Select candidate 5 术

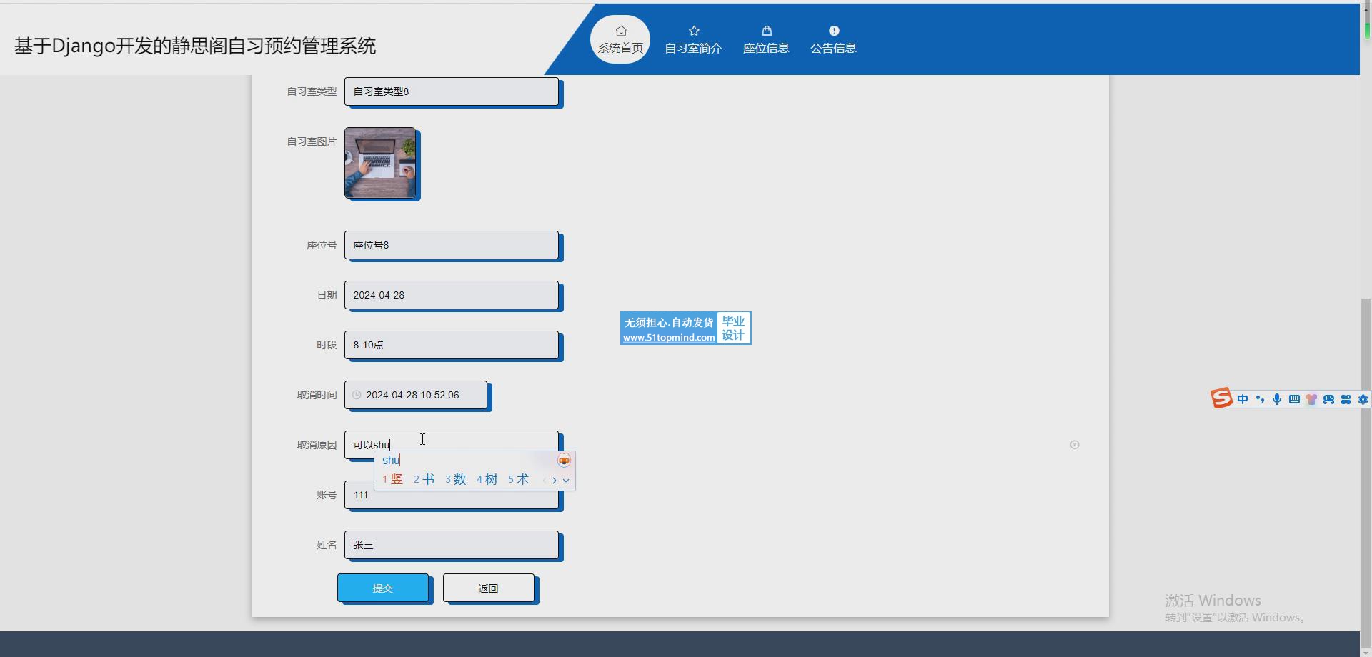[519, 479]
